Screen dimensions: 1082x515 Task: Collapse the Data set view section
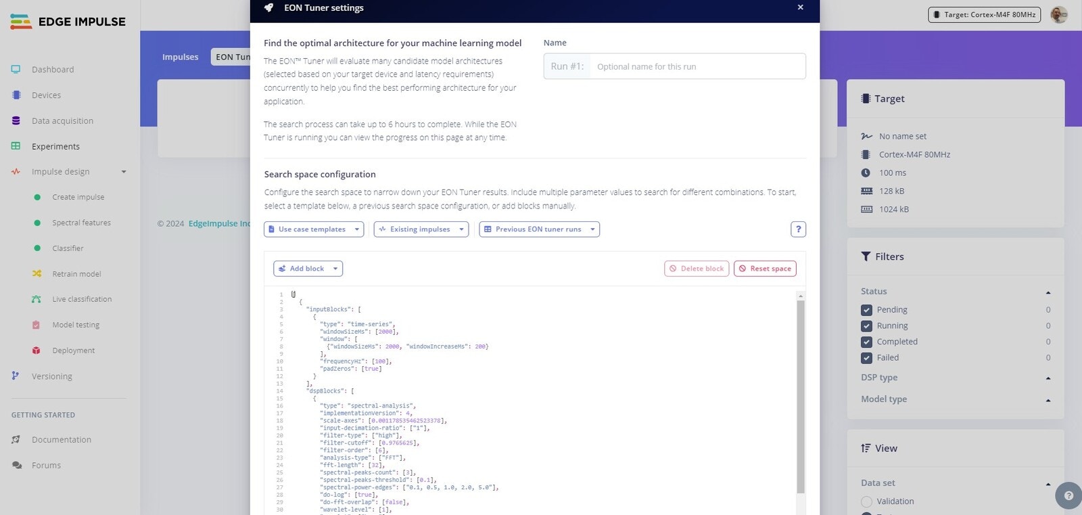coord(1048,484)
